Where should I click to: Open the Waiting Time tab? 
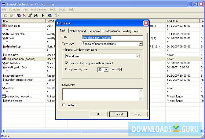(130, 31)
